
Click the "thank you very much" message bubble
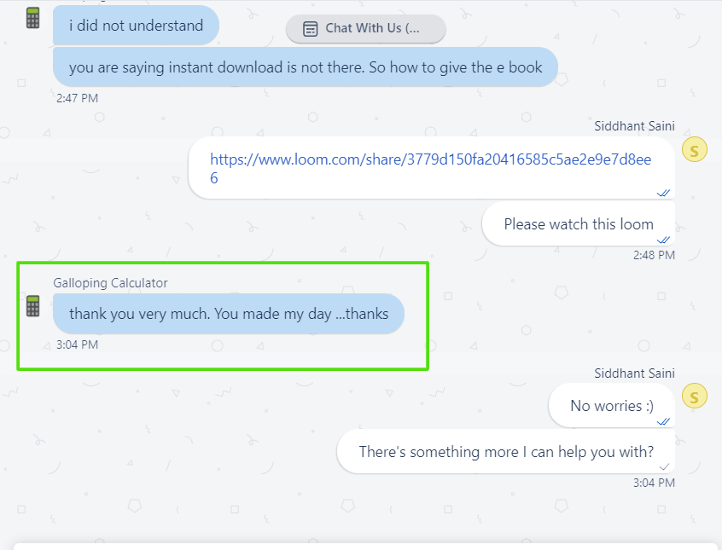coord(228,314)
